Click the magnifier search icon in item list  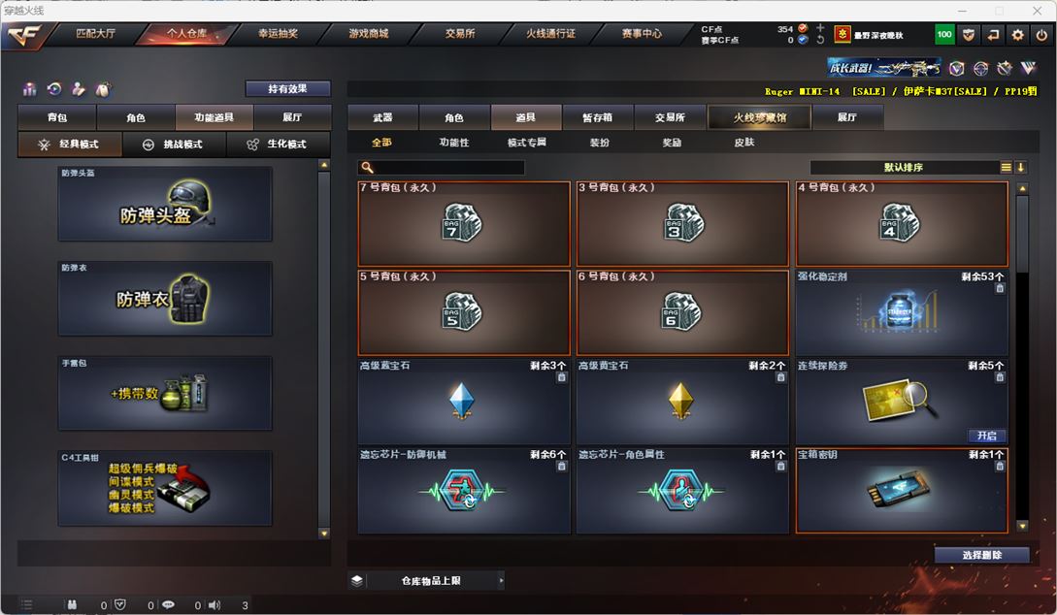pos(367,167)
